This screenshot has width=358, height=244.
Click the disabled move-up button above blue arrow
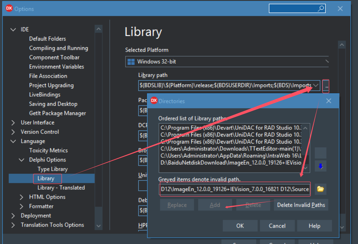pyautogui.click(x=320, y=153)
